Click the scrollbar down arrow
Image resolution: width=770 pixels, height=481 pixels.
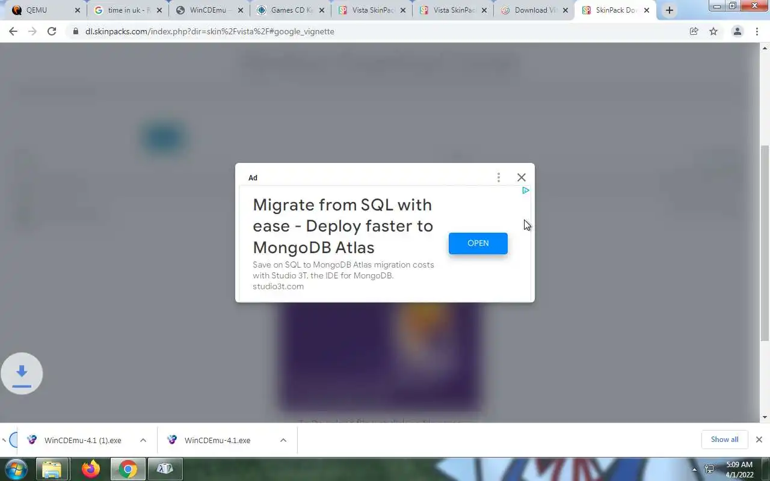click(x=765, y=417)
